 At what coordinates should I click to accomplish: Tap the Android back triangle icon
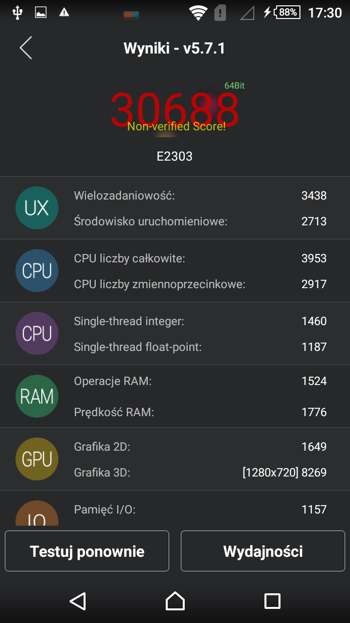pyautogui.click(x=78, y=601)
